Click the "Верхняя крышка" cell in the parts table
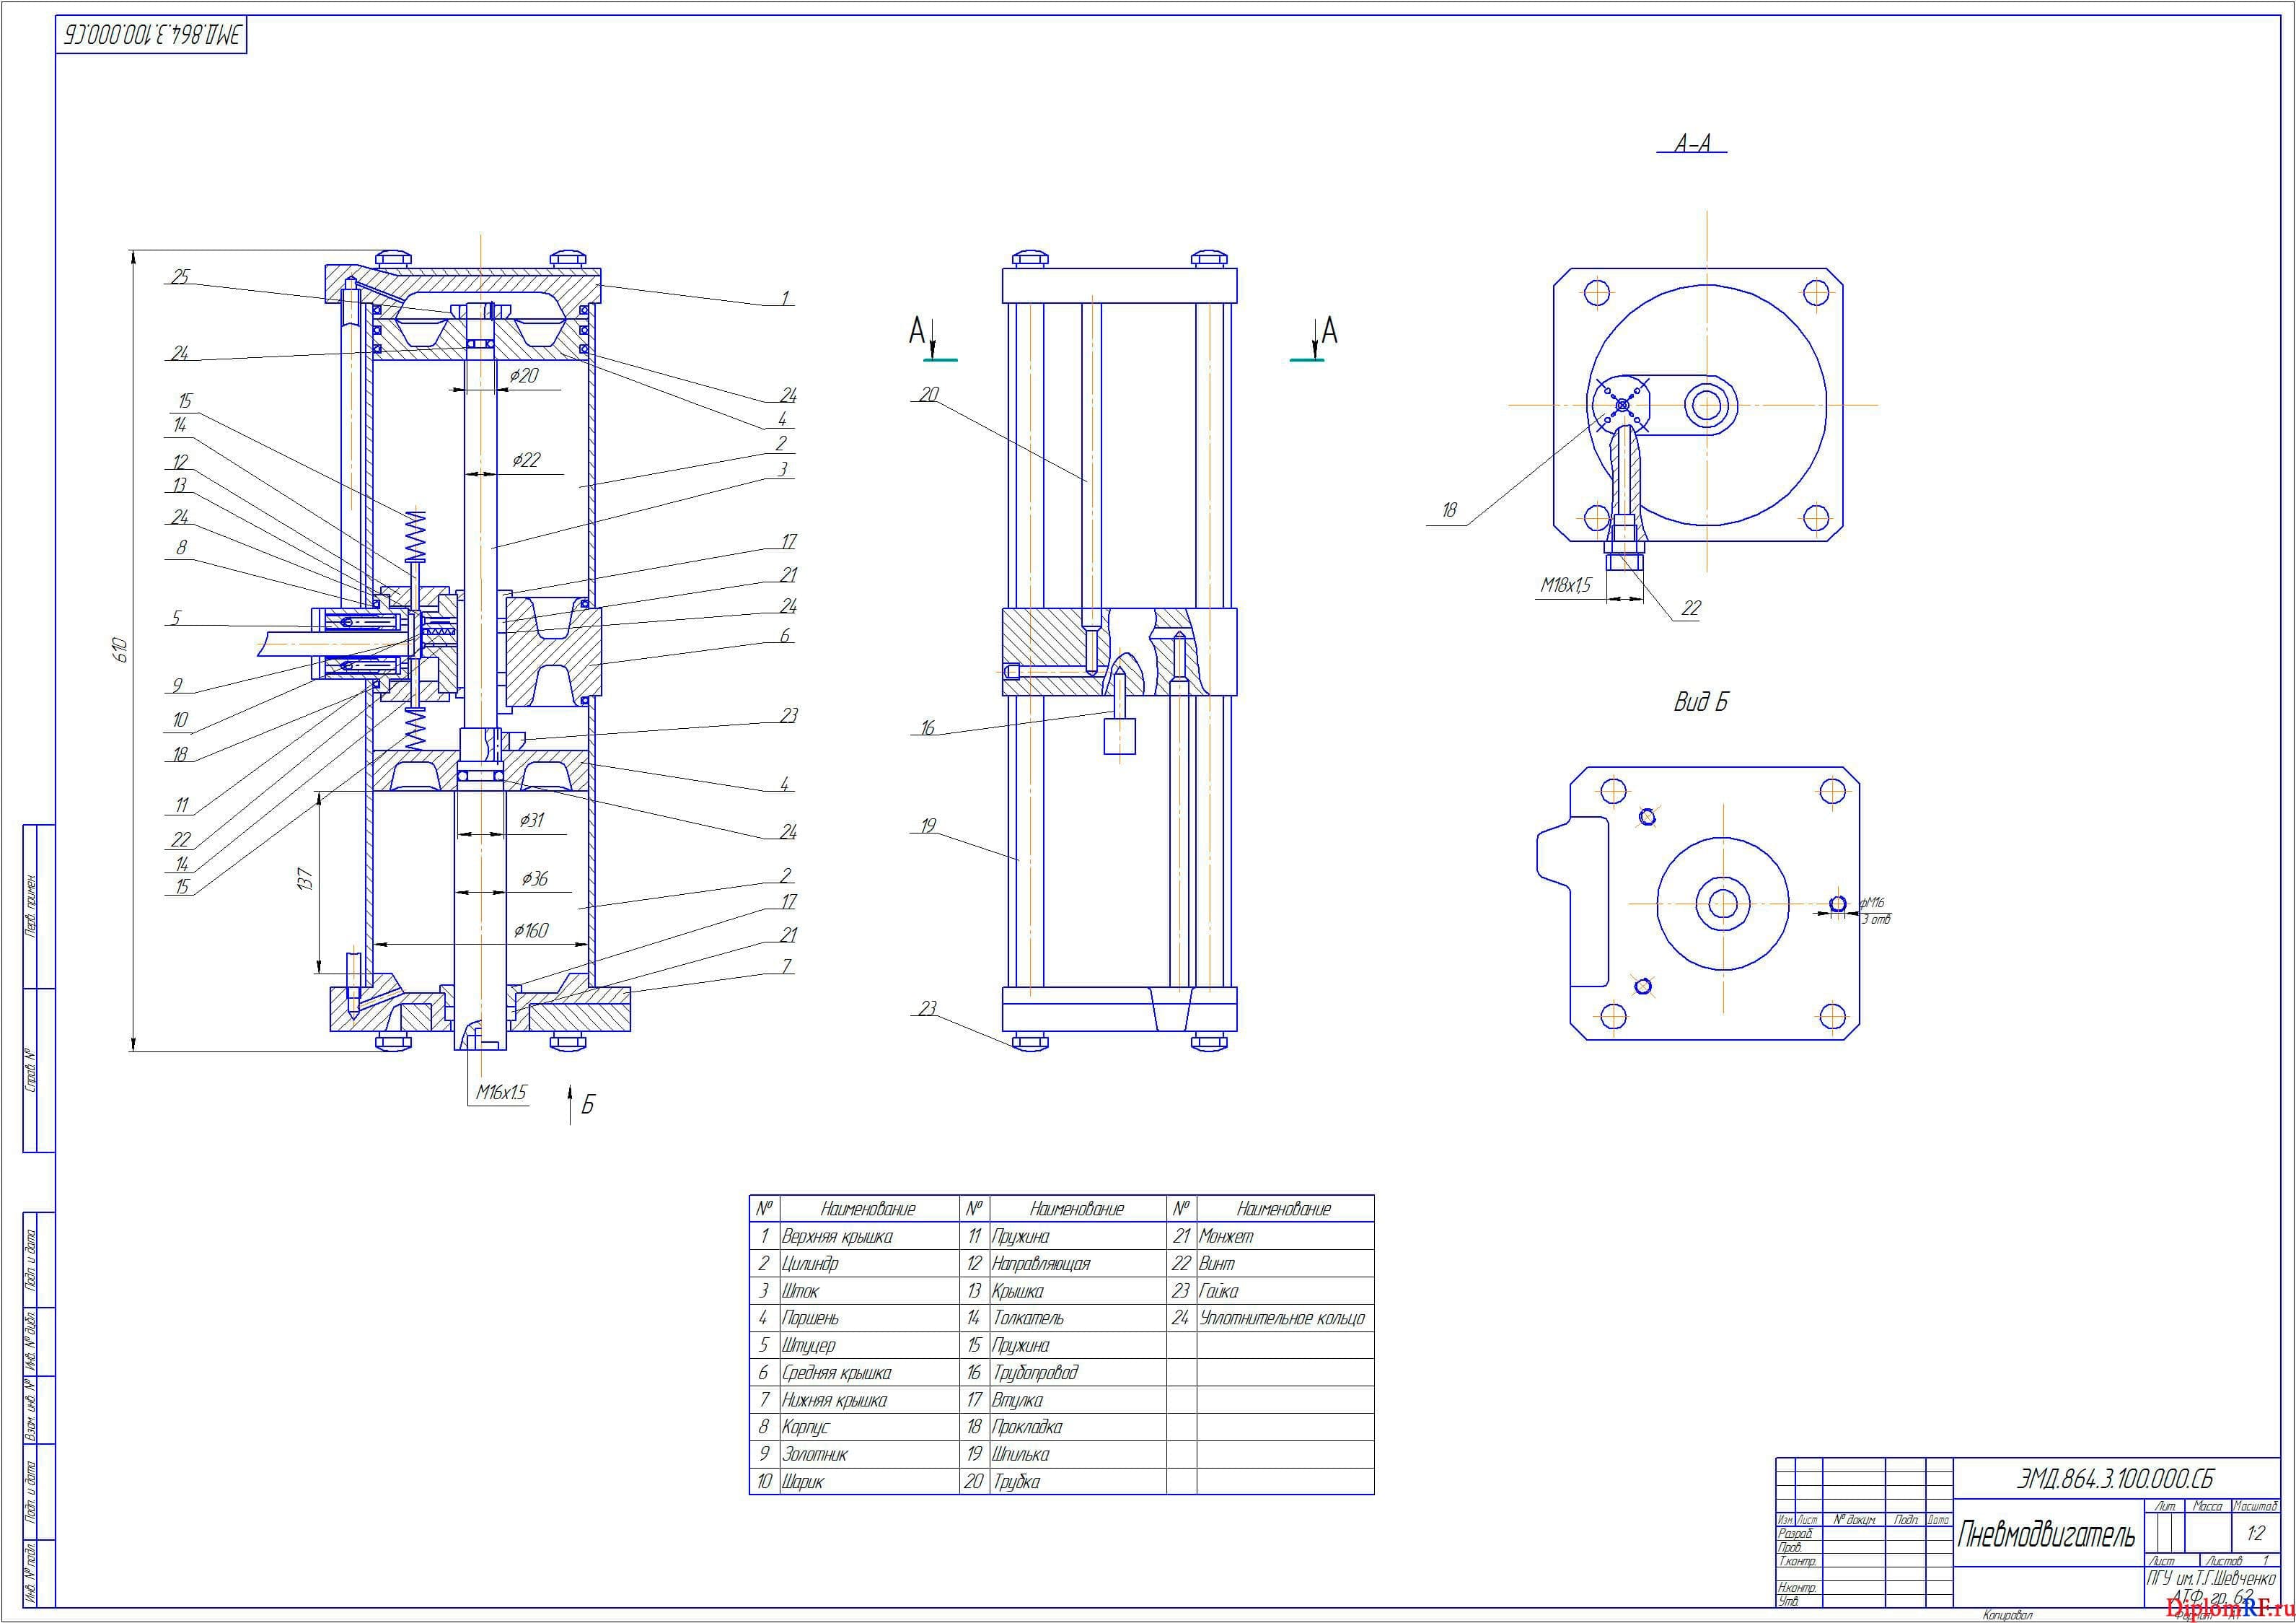 tap(837, 1237)
